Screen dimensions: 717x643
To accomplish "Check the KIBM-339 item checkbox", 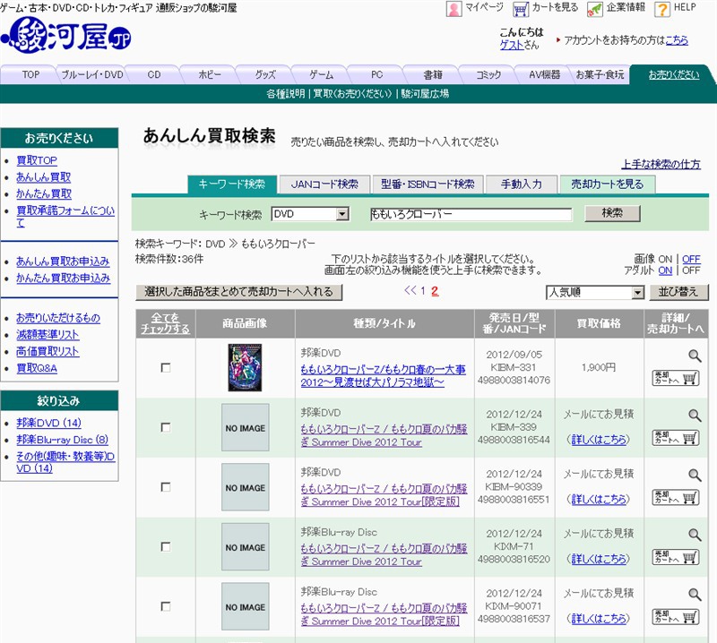I will [166, 427].
